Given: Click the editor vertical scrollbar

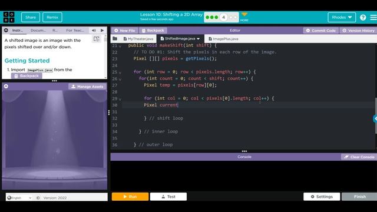Looking at the screenshot, I should click(376, 115).
